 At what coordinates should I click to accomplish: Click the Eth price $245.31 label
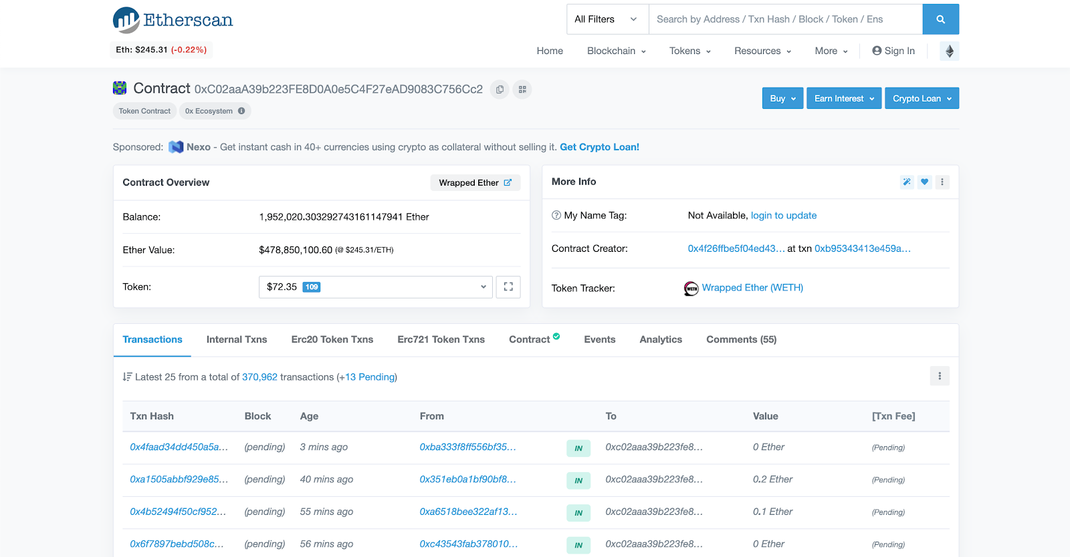tap(161, 49)
